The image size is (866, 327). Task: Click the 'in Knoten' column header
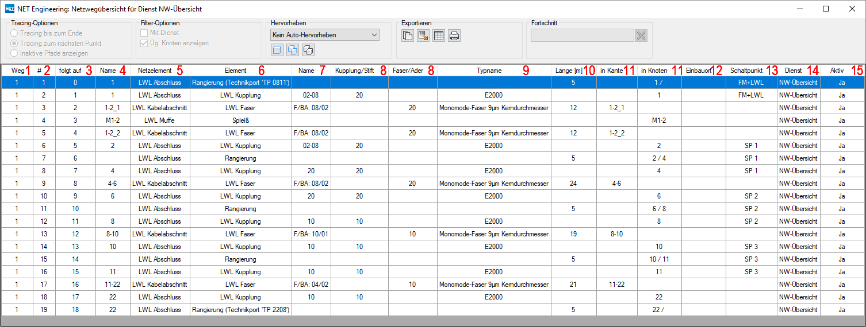(660, 70)
